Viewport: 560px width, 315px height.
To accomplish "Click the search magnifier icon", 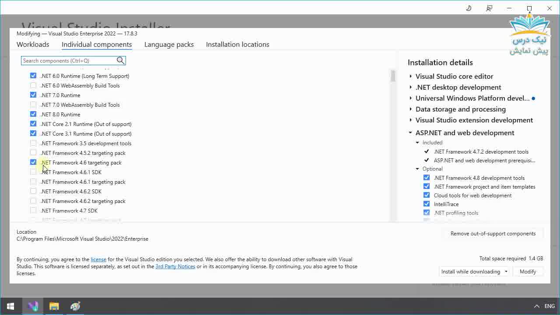I will tap(120, 60).
